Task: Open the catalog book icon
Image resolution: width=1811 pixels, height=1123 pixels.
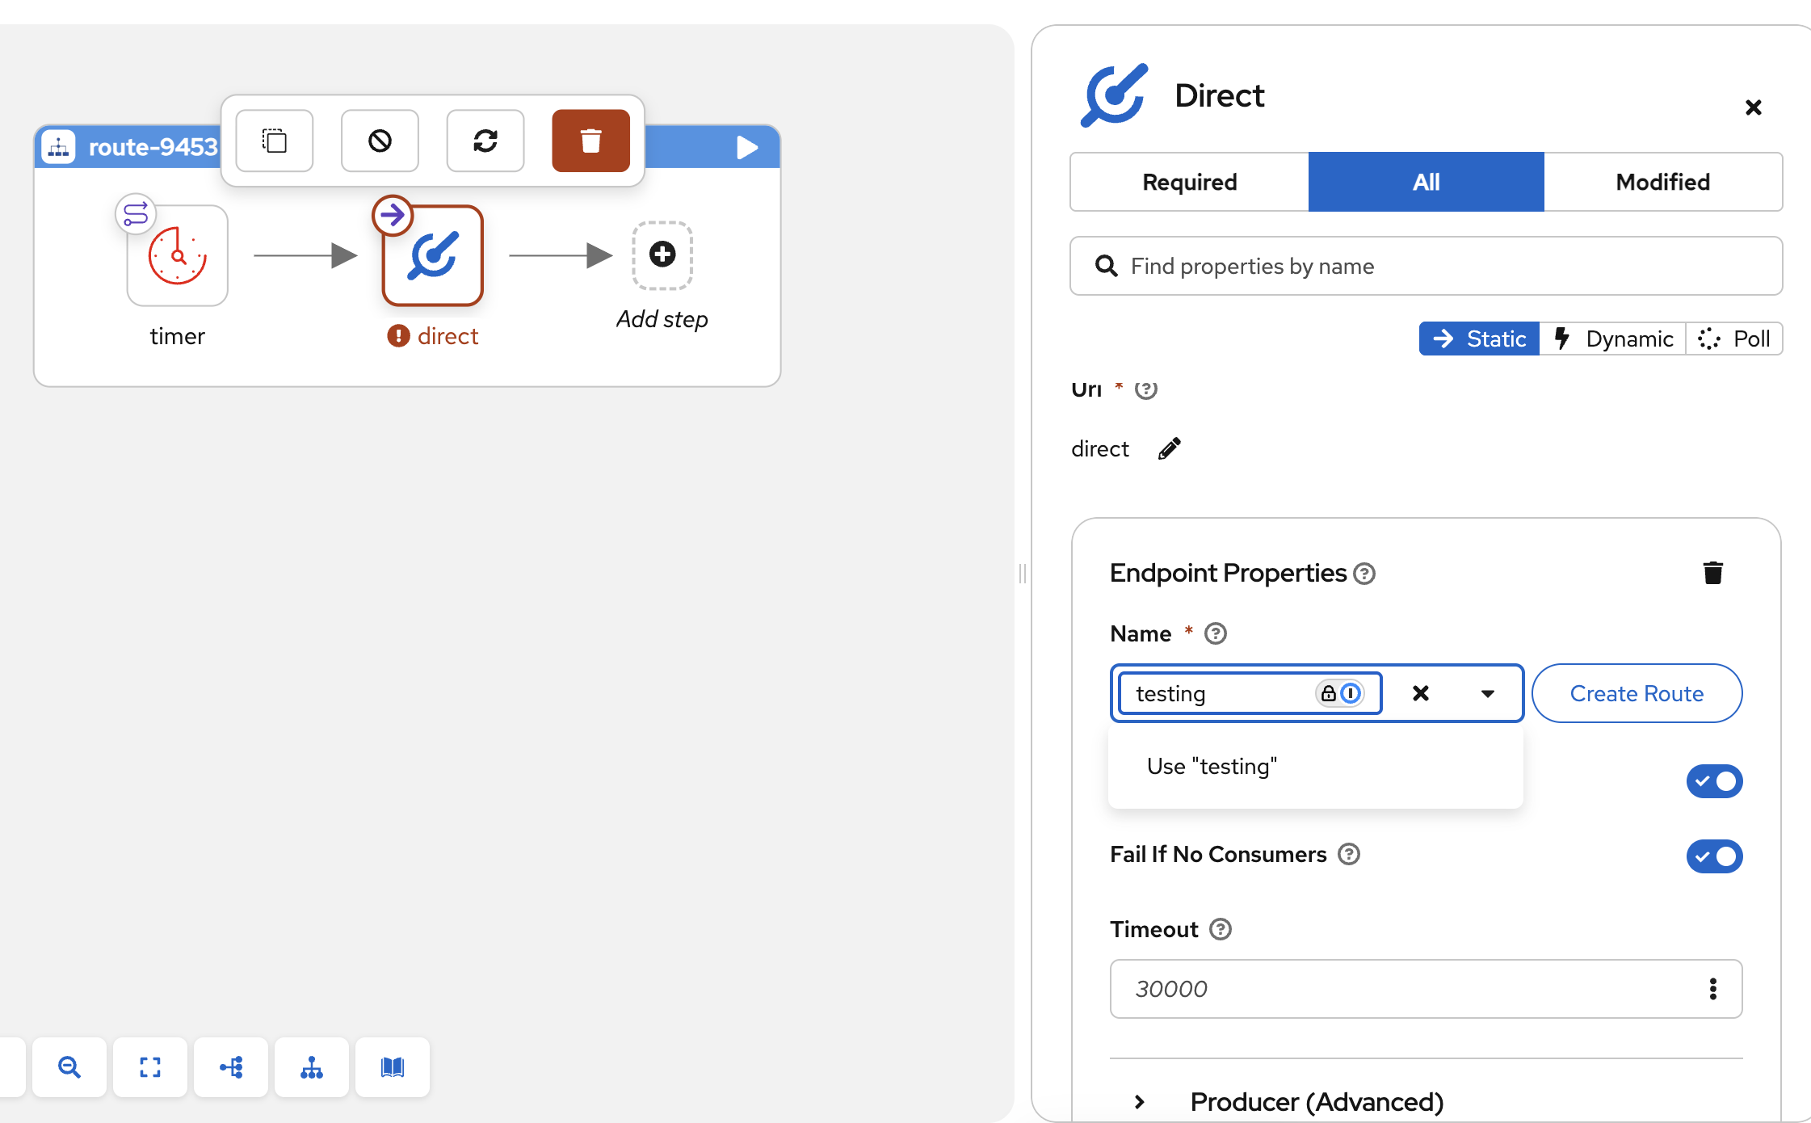Action: 393,1067
